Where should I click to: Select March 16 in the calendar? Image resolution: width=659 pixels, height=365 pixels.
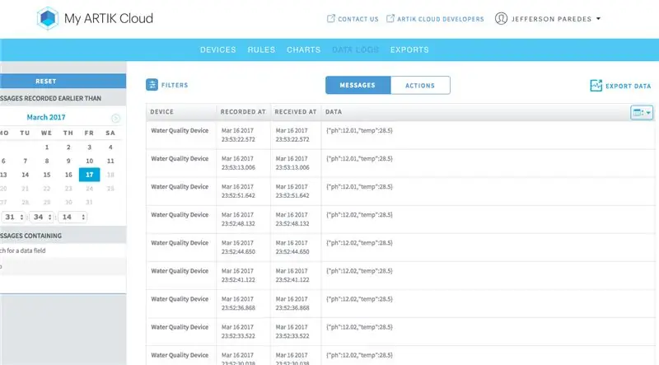68,175
